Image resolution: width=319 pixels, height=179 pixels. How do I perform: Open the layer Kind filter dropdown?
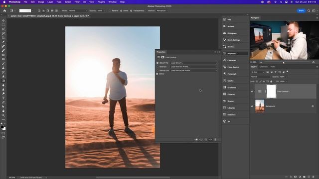pos(258,72)
